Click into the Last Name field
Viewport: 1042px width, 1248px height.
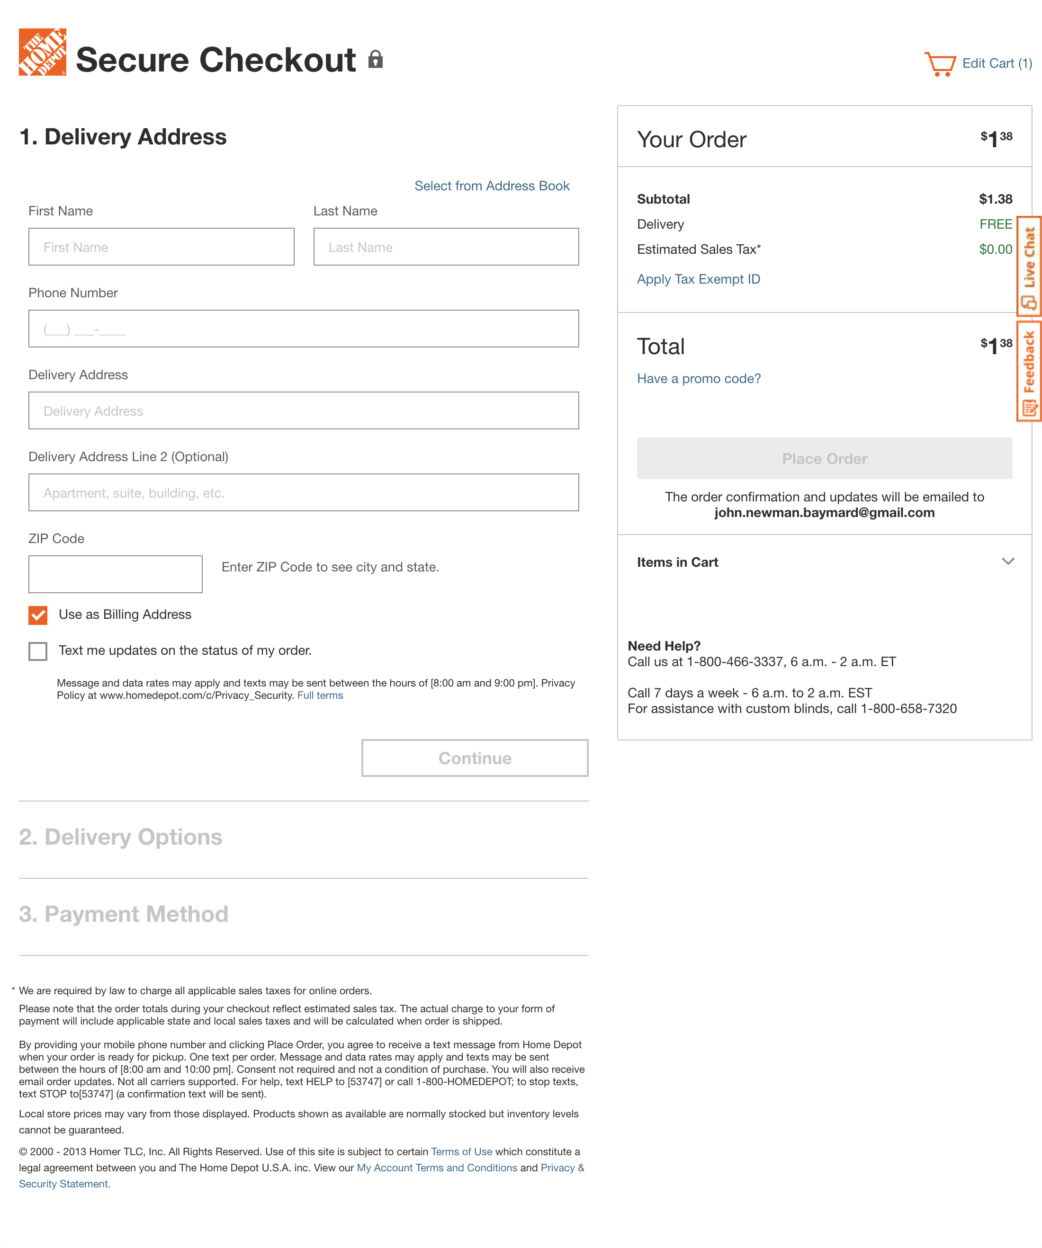point(446,247)
